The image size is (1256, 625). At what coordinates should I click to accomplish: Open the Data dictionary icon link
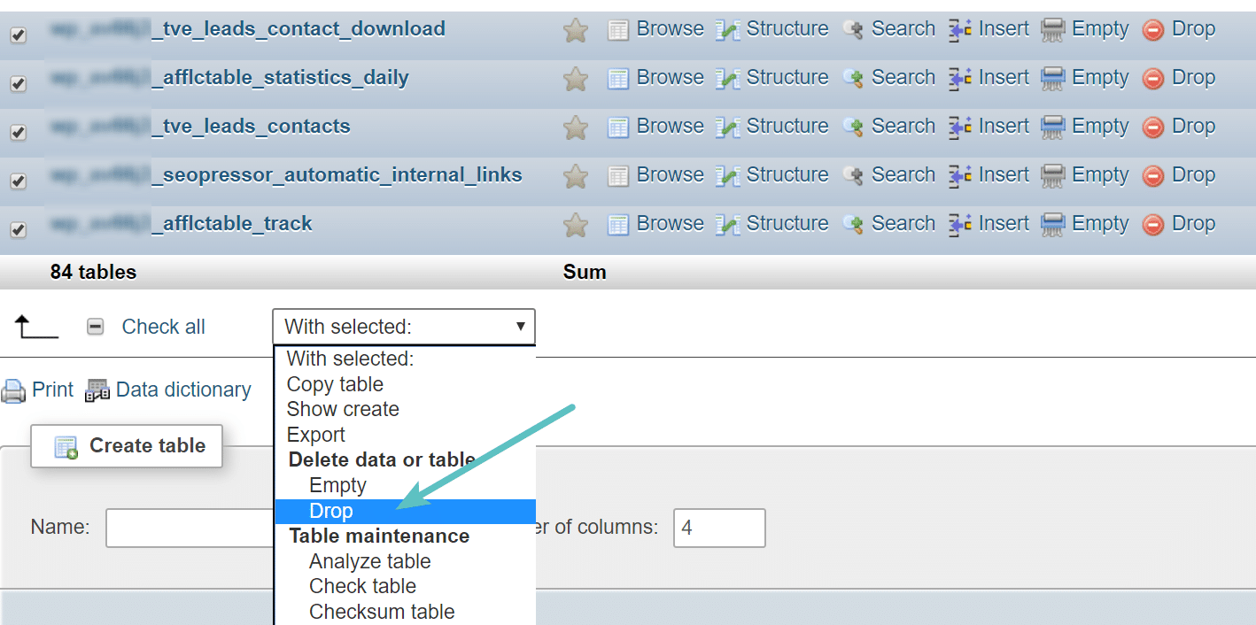(97, 390)
